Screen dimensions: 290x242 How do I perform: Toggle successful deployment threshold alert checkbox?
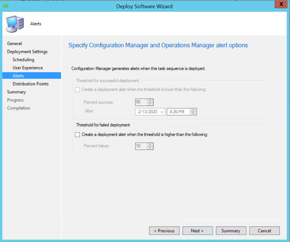click(x=77, y=90)
